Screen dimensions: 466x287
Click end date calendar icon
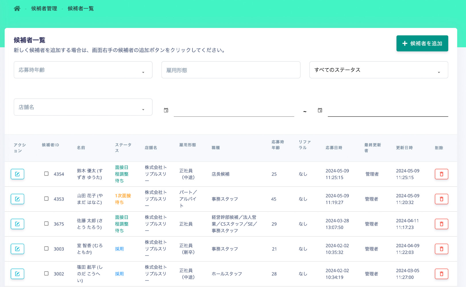320,110
